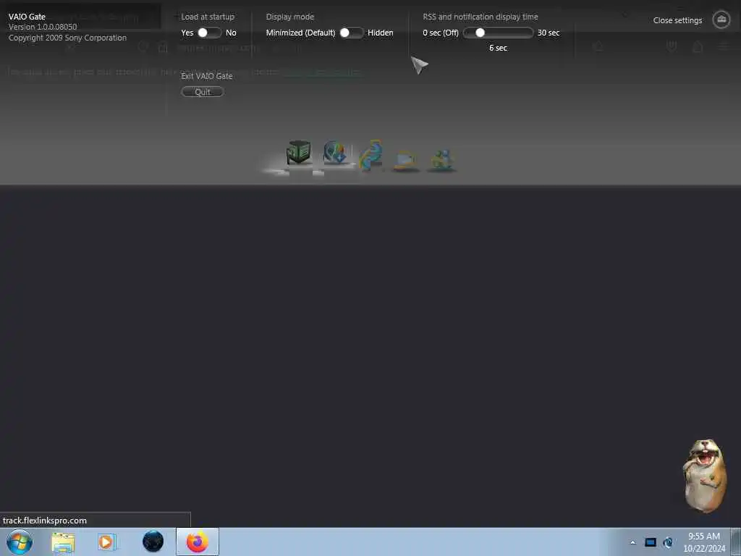
Task: Click the 6 sec value text
Action: tap(498, 48)
